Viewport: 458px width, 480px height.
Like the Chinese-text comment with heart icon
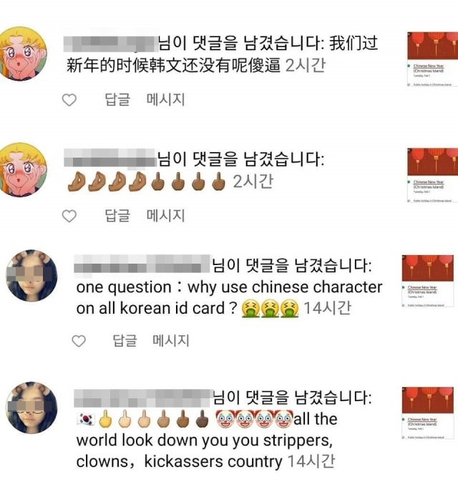69,100
